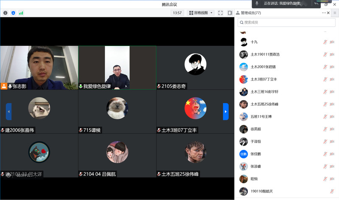
Task: Click the microphone icon in the speaking banner
Action: 258,3
